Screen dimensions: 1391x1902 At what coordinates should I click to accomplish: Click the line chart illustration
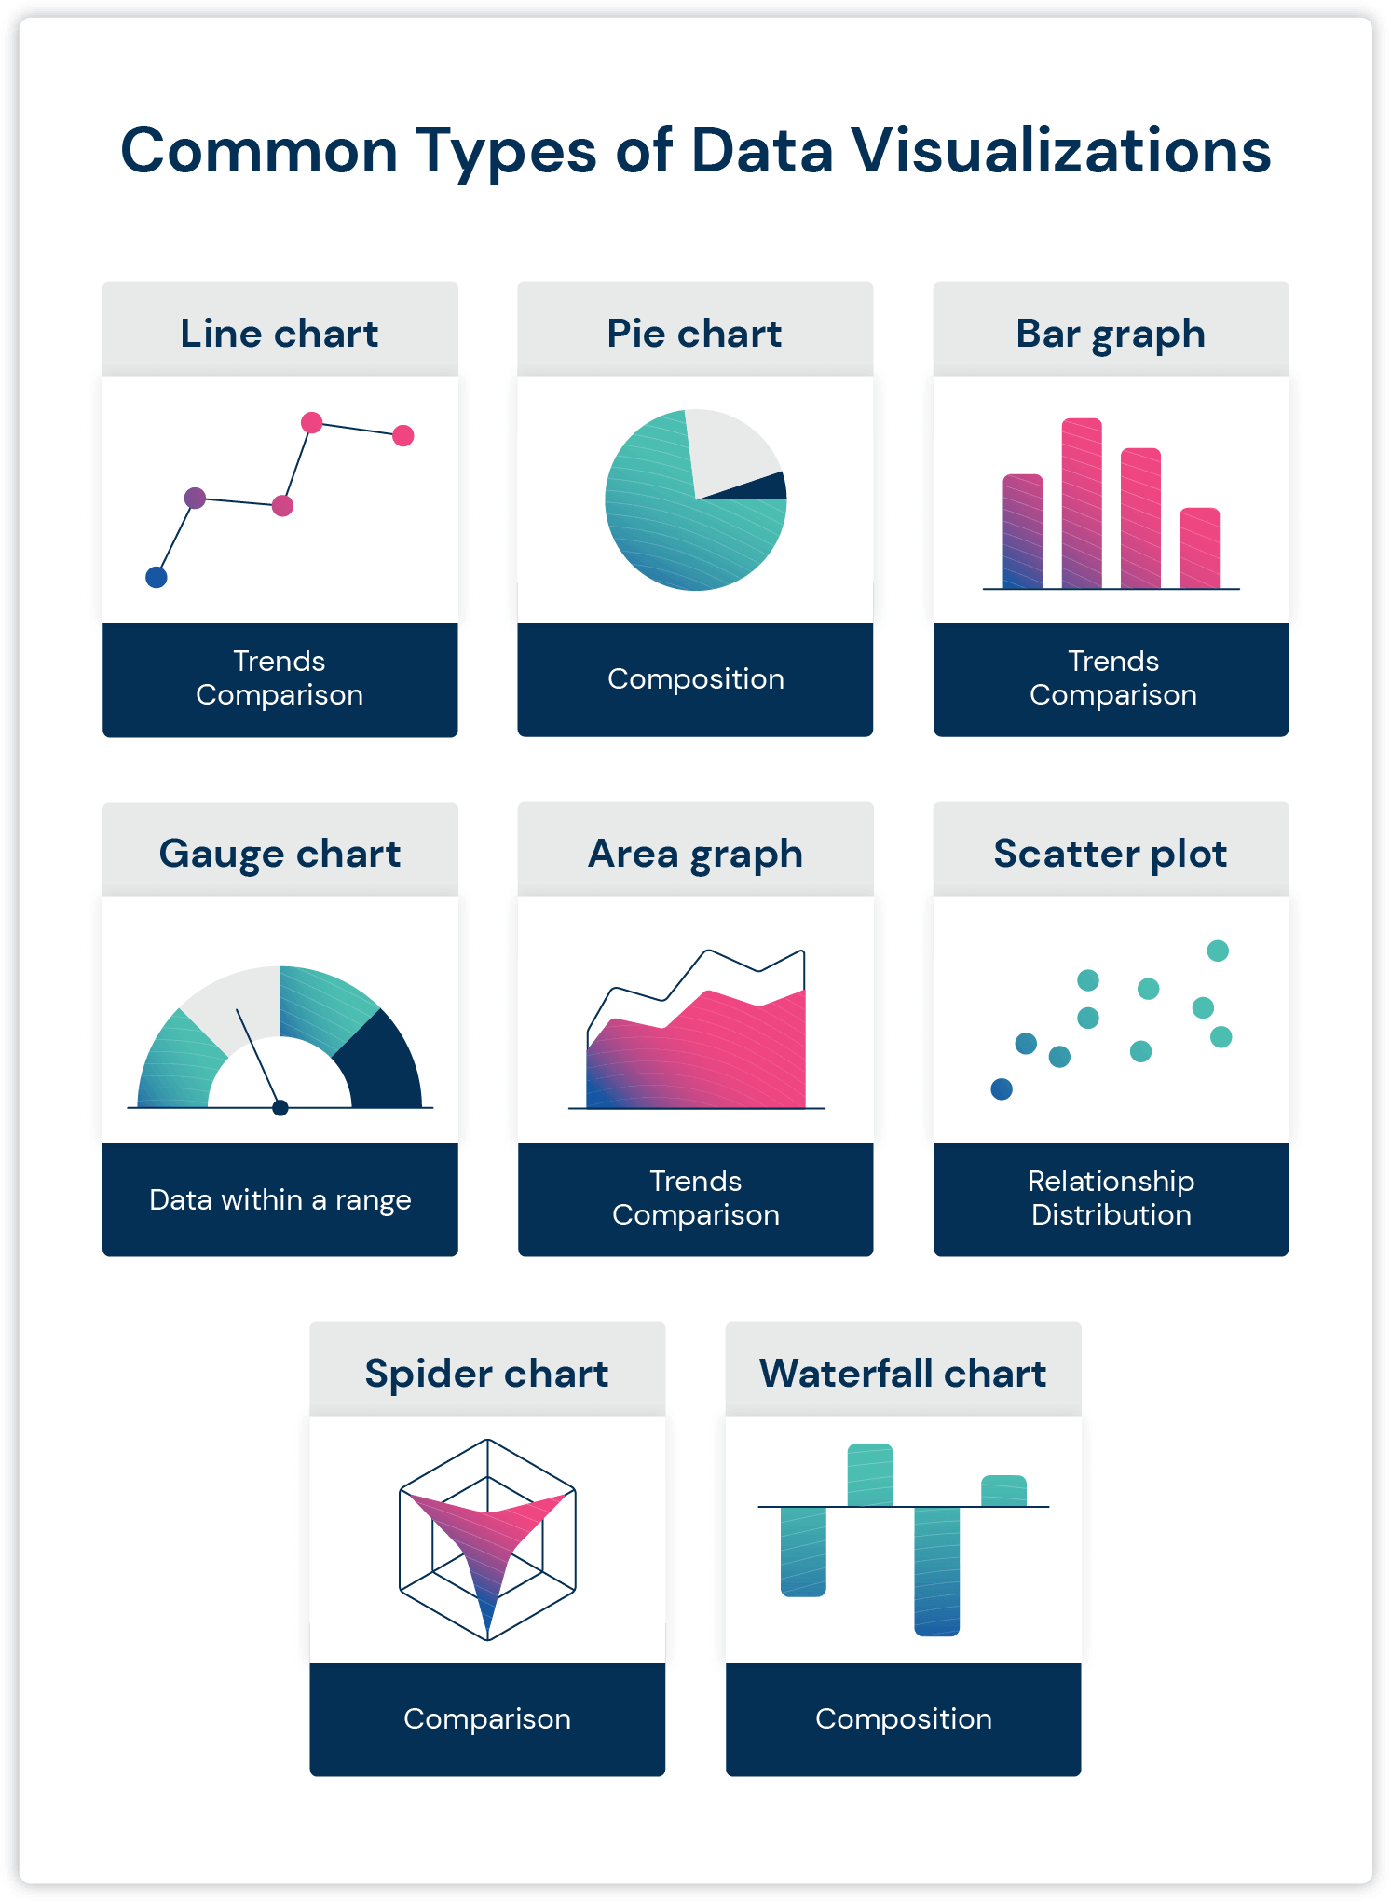pos(280,500)
